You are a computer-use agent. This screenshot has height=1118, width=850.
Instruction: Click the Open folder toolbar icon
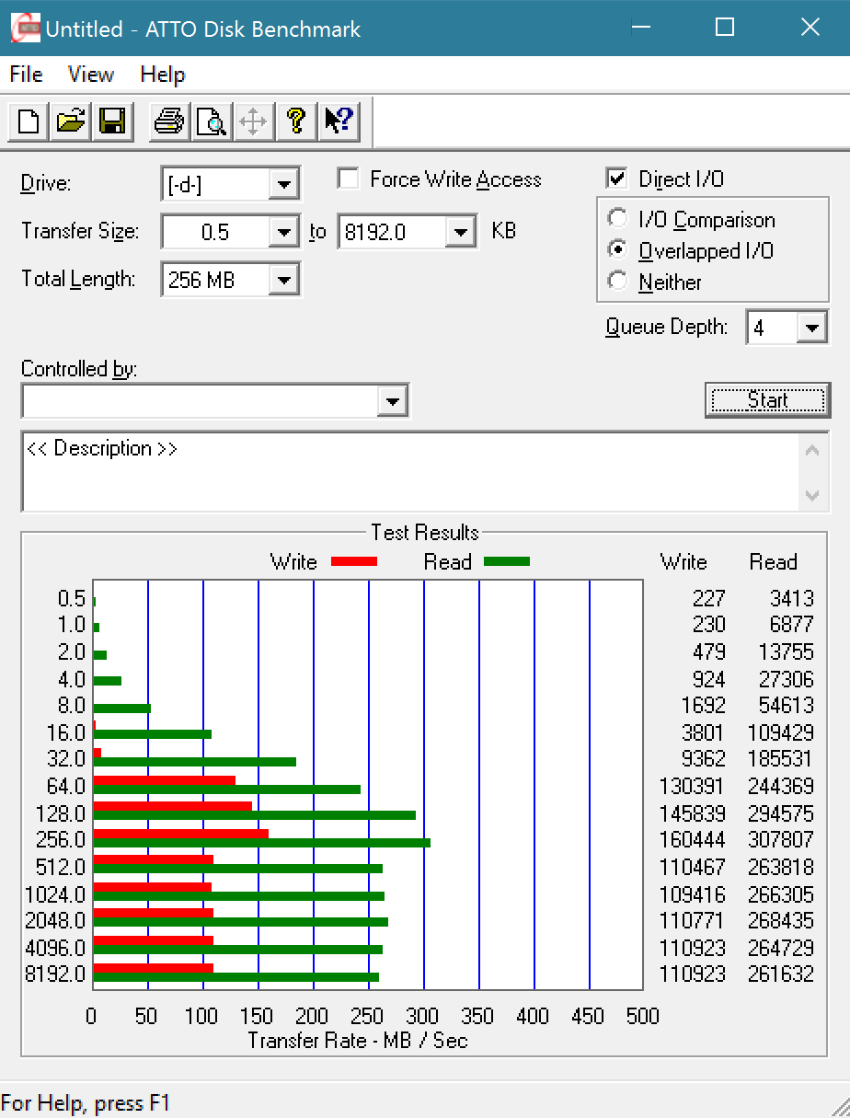[x=71, y=121]
